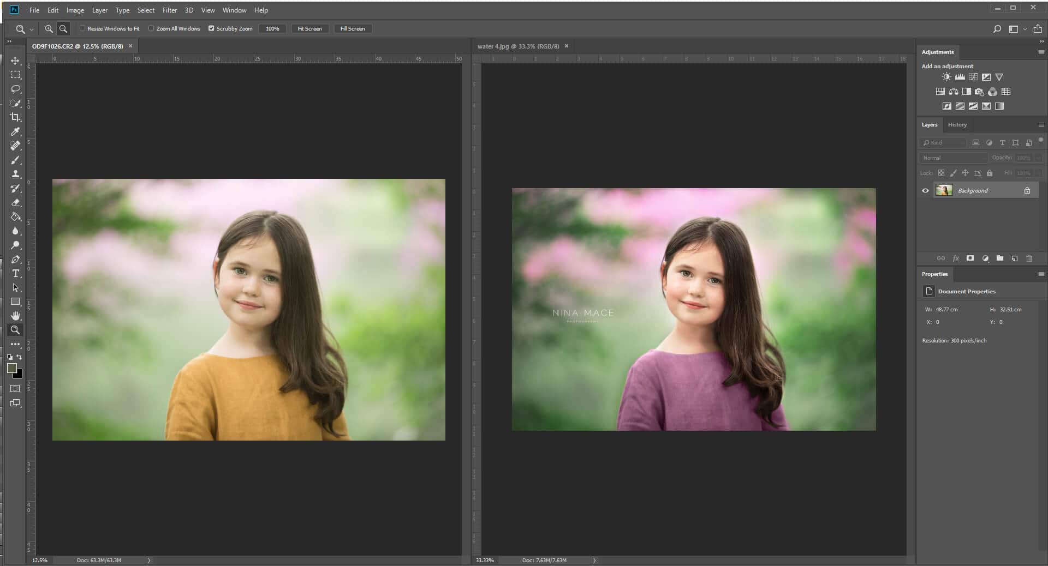Select the Hand tool
This screenshot has height=566, width=1048.
coord(15,316)
